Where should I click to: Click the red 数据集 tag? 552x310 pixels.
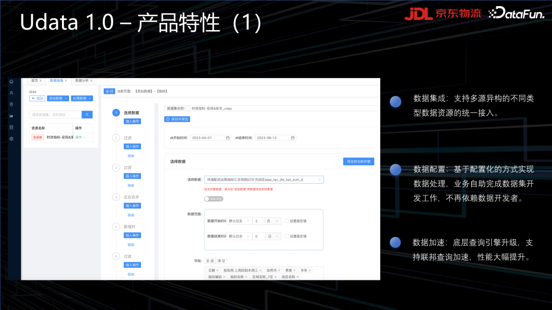pyautogui.click(x=37, y=137)
